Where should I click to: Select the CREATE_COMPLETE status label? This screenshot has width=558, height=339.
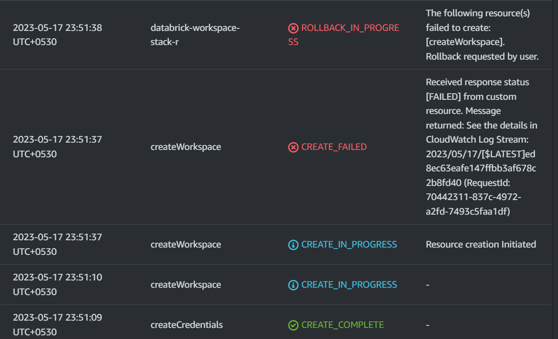point(342,325)
